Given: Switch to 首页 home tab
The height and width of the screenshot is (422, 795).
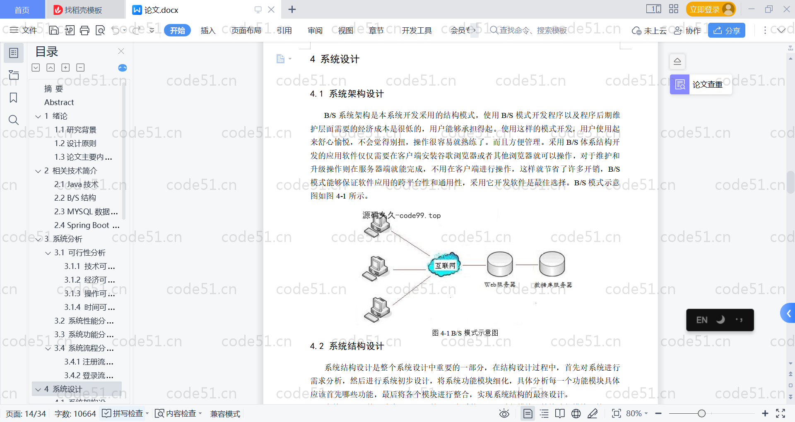Looking at the screenshot, I should click(22, 10).
